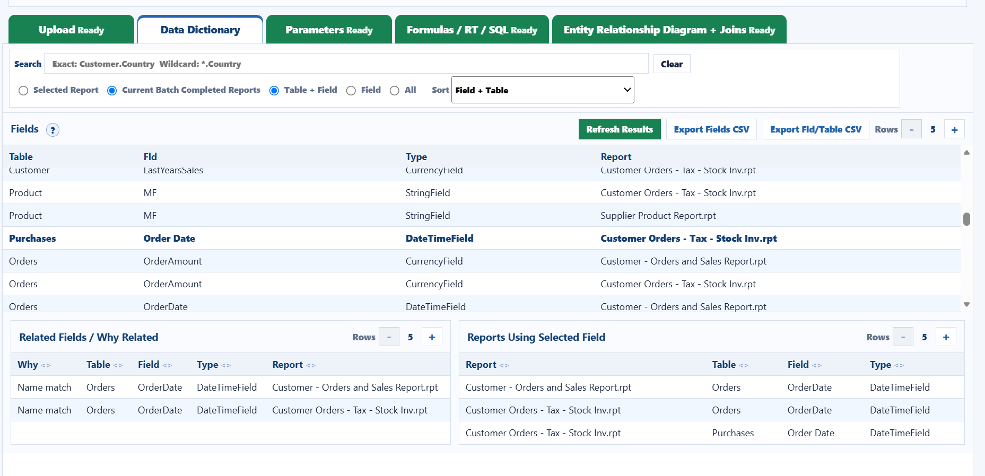Select Name match row for Orders and Sales Report

click(231, 387)
